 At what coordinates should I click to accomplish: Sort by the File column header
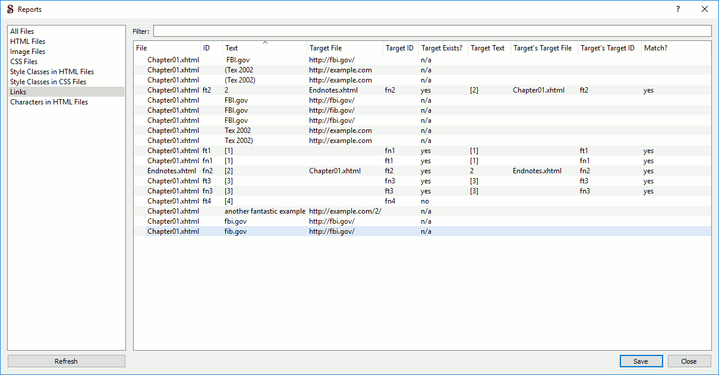click(167, 48)
